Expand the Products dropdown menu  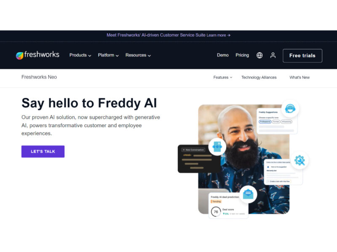80,55
